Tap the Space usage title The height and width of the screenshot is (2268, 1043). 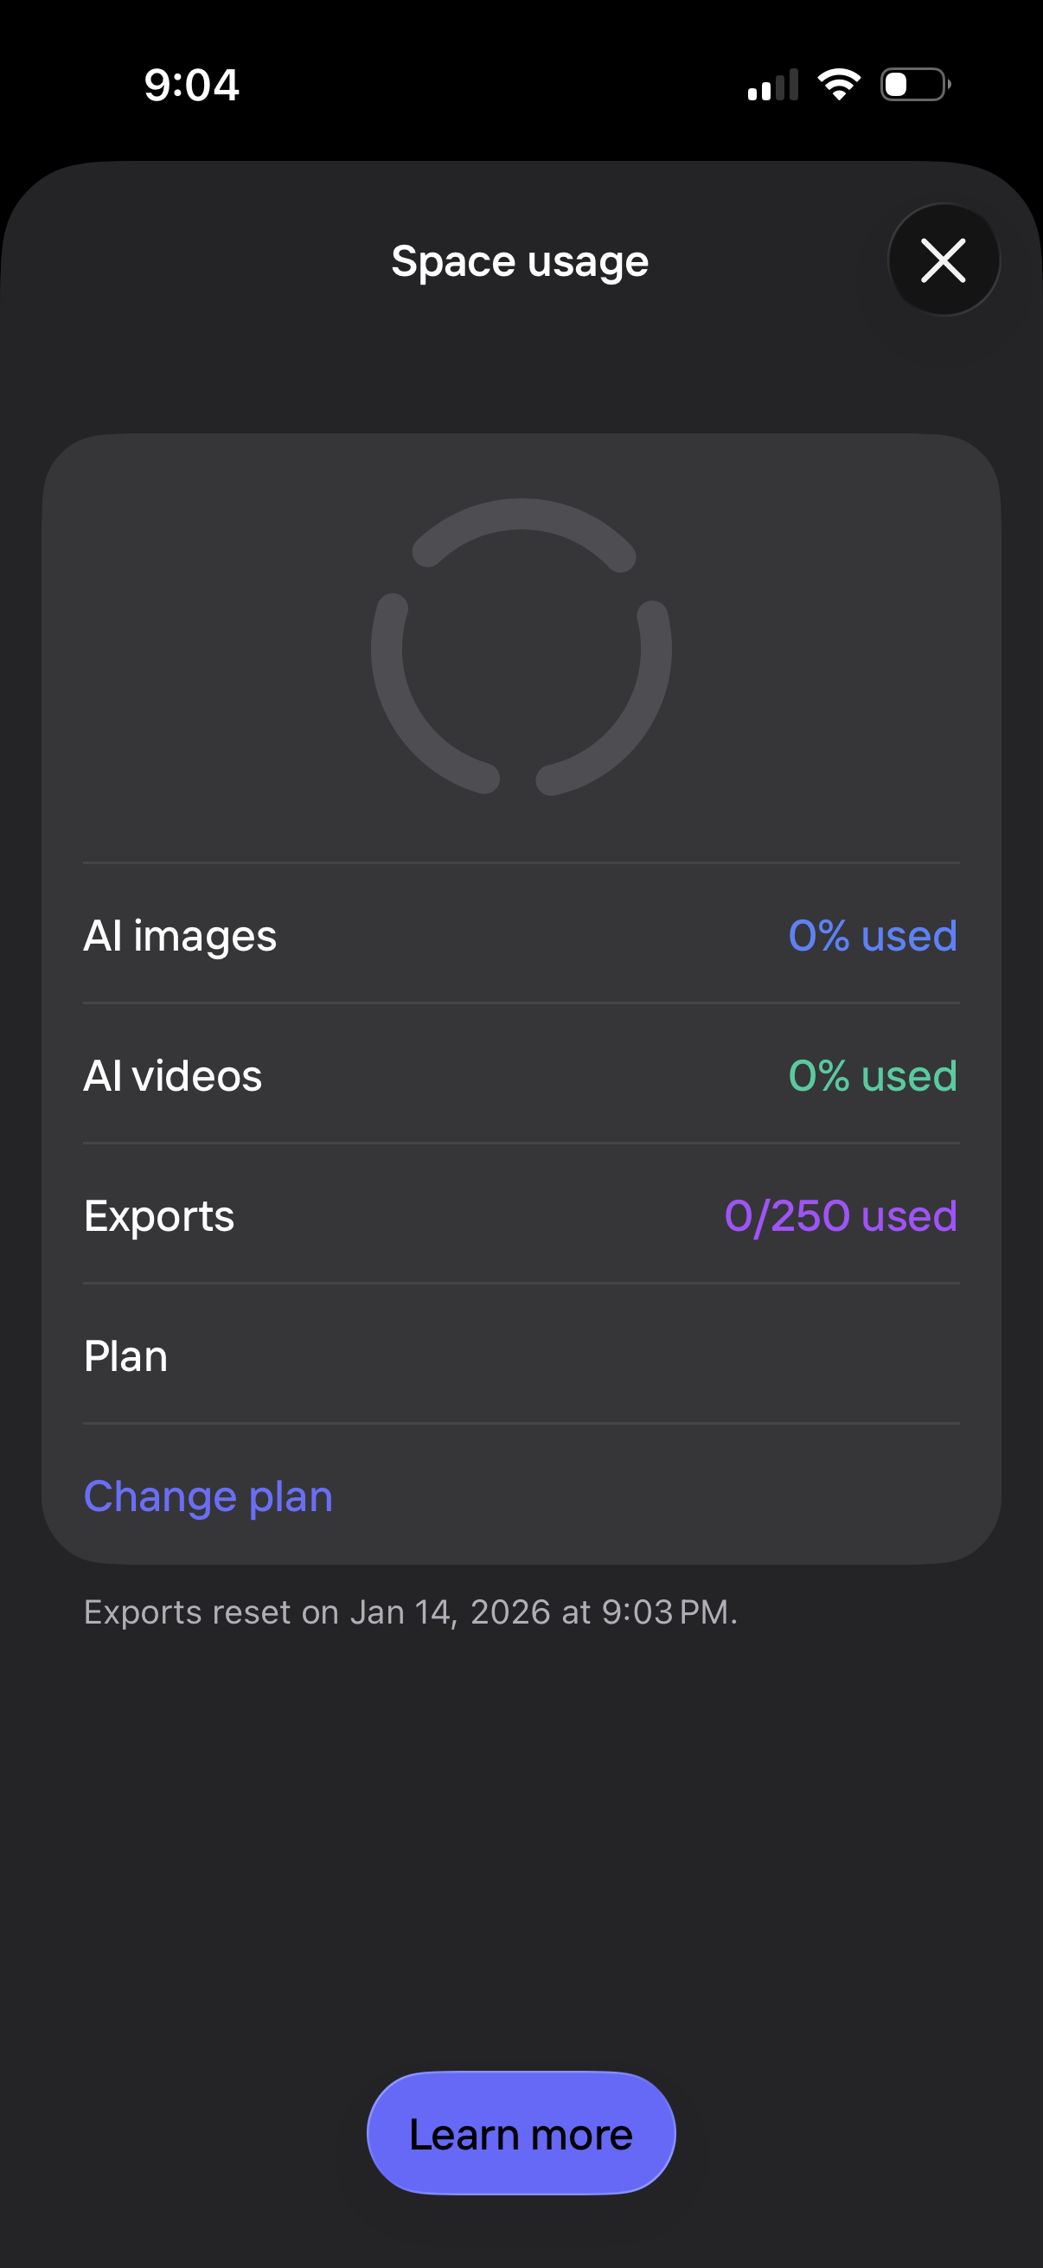(520, 261)
